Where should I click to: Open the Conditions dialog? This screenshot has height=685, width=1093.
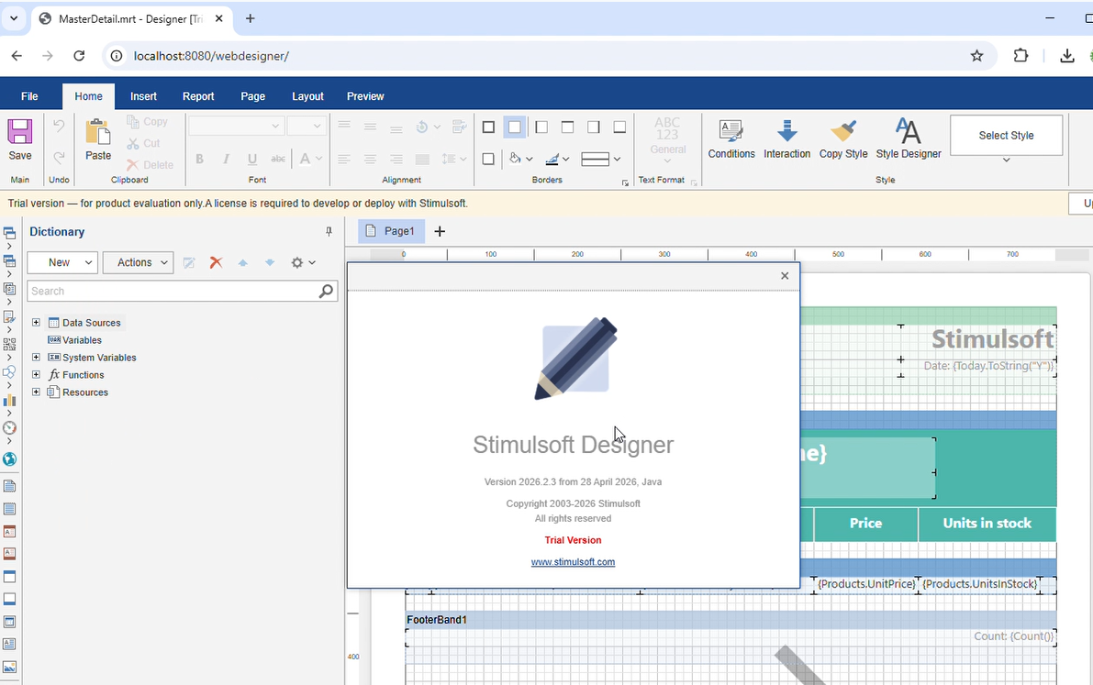pos(731,138)
